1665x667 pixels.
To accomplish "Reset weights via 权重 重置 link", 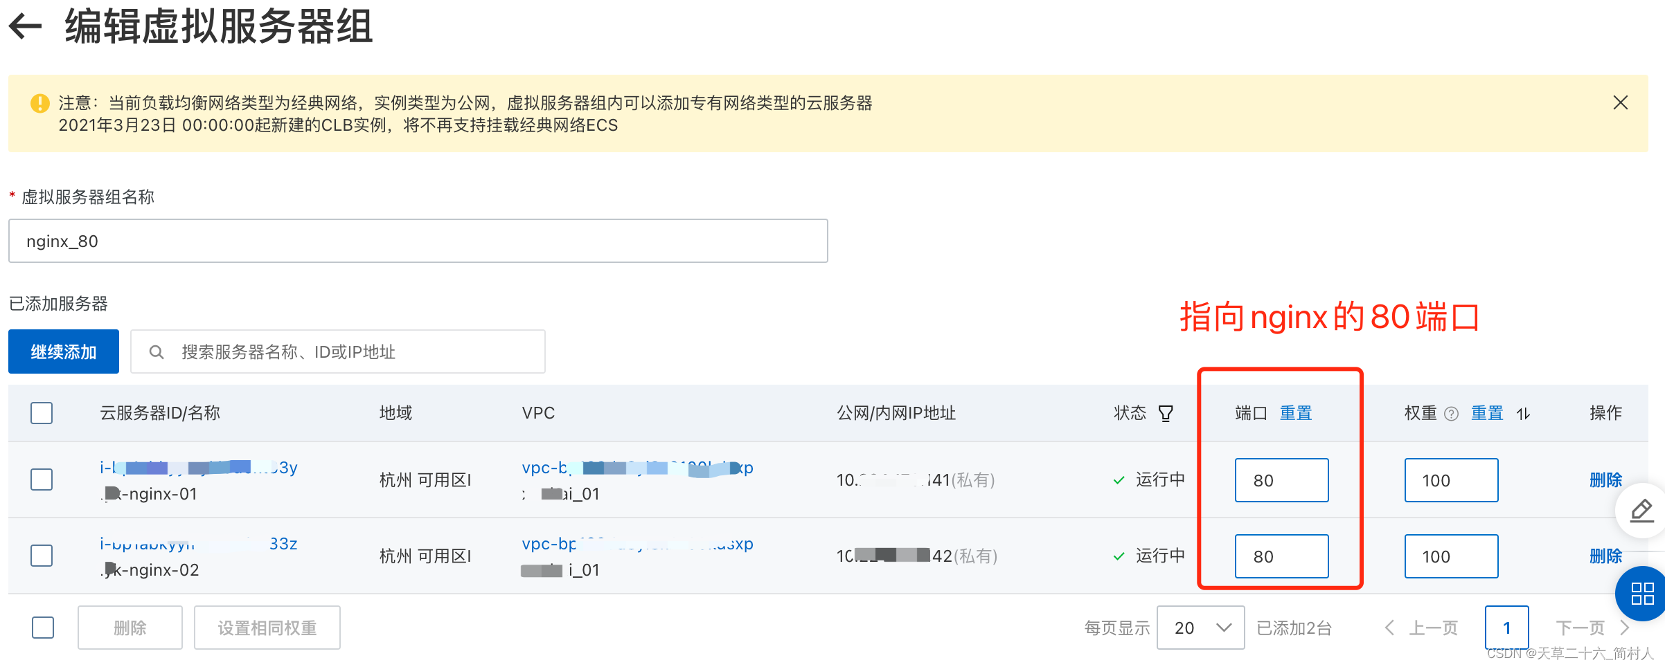I will pos(1486,413).
